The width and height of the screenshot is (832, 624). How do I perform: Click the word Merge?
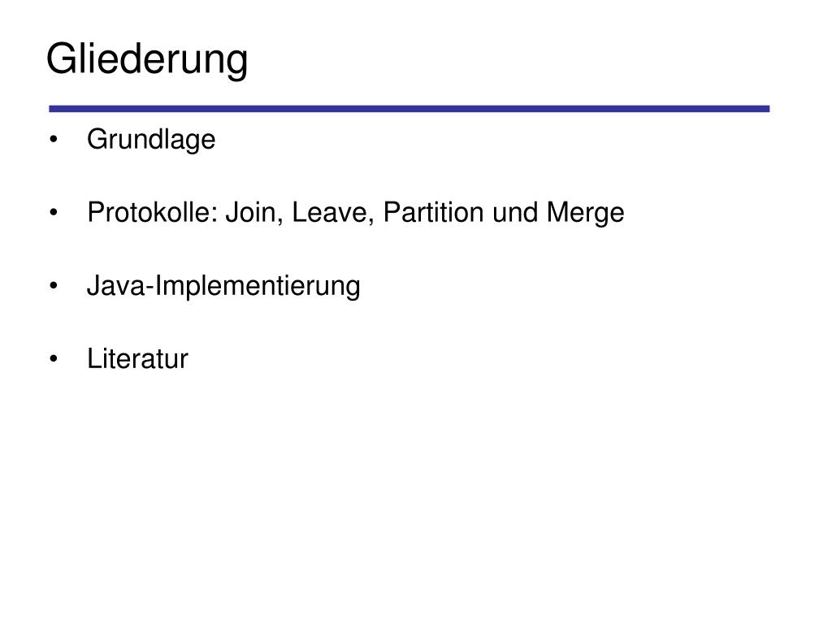tap(585, 214)
